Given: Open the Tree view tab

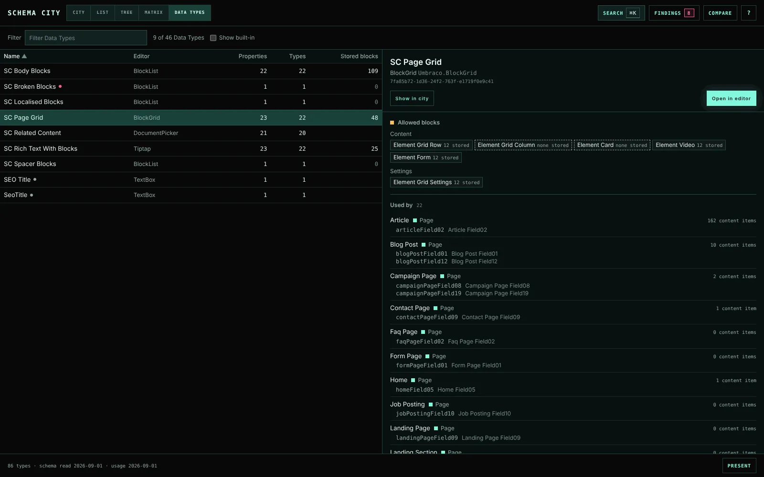Looking at the screenshot, I should pos(127,13).
